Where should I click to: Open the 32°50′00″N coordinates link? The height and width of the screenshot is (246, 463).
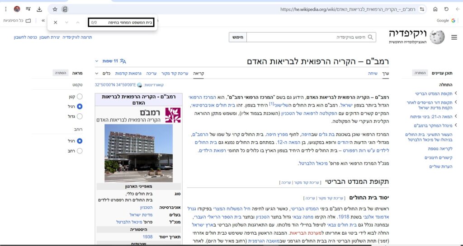click(115, 85)
